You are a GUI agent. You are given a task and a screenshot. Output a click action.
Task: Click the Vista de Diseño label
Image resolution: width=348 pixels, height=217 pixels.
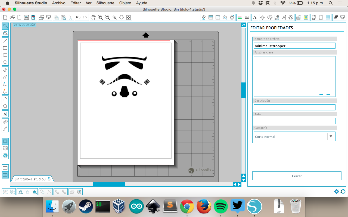pyautogui.click(x=24, y=25)
